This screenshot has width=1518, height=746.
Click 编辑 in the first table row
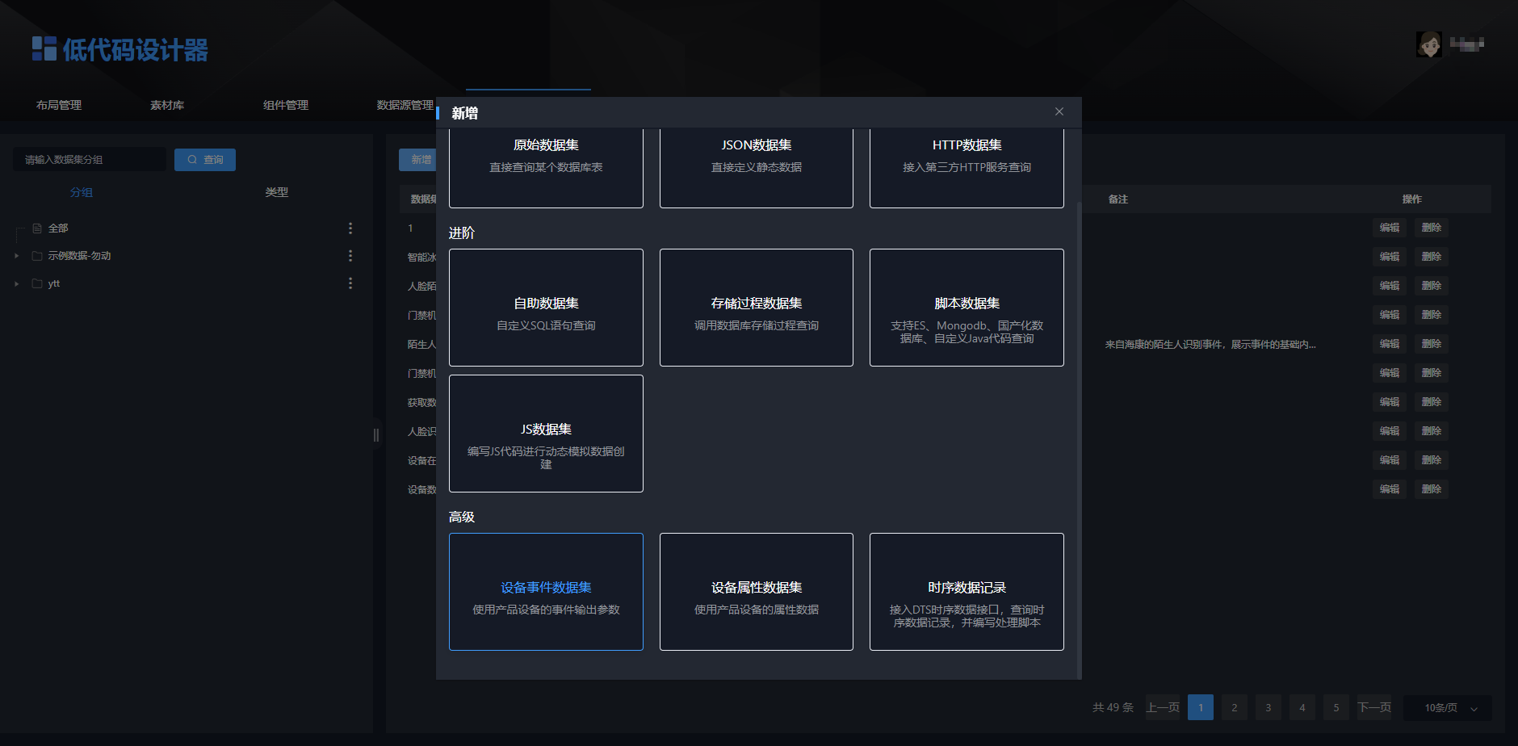(x=1390, y=228)
